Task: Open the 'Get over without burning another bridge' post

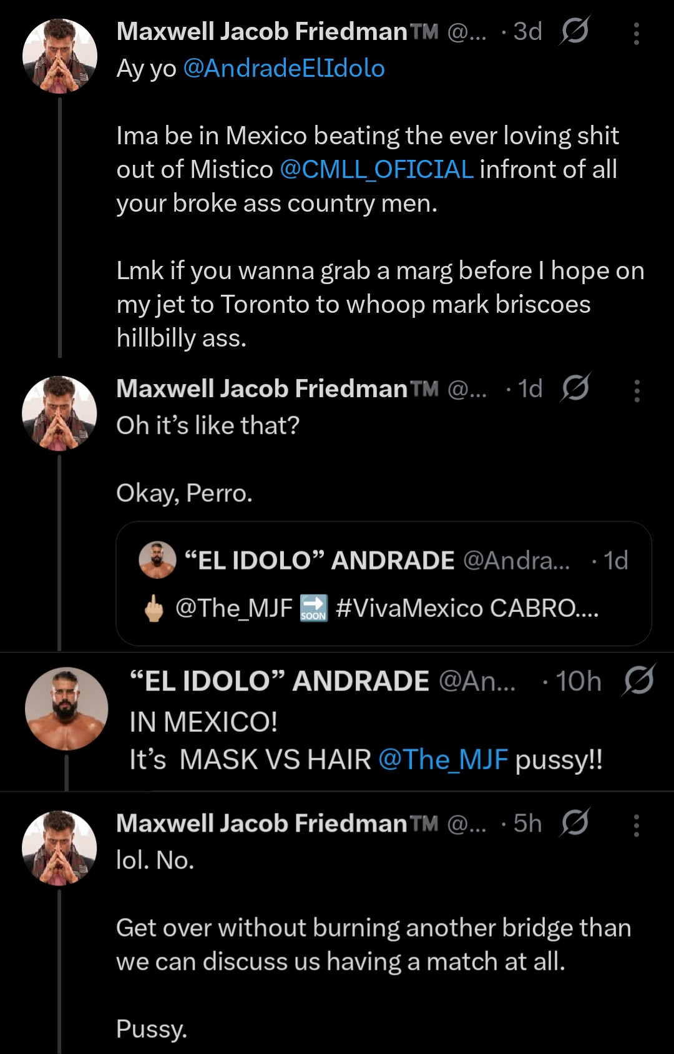Action: coord(373,945)
